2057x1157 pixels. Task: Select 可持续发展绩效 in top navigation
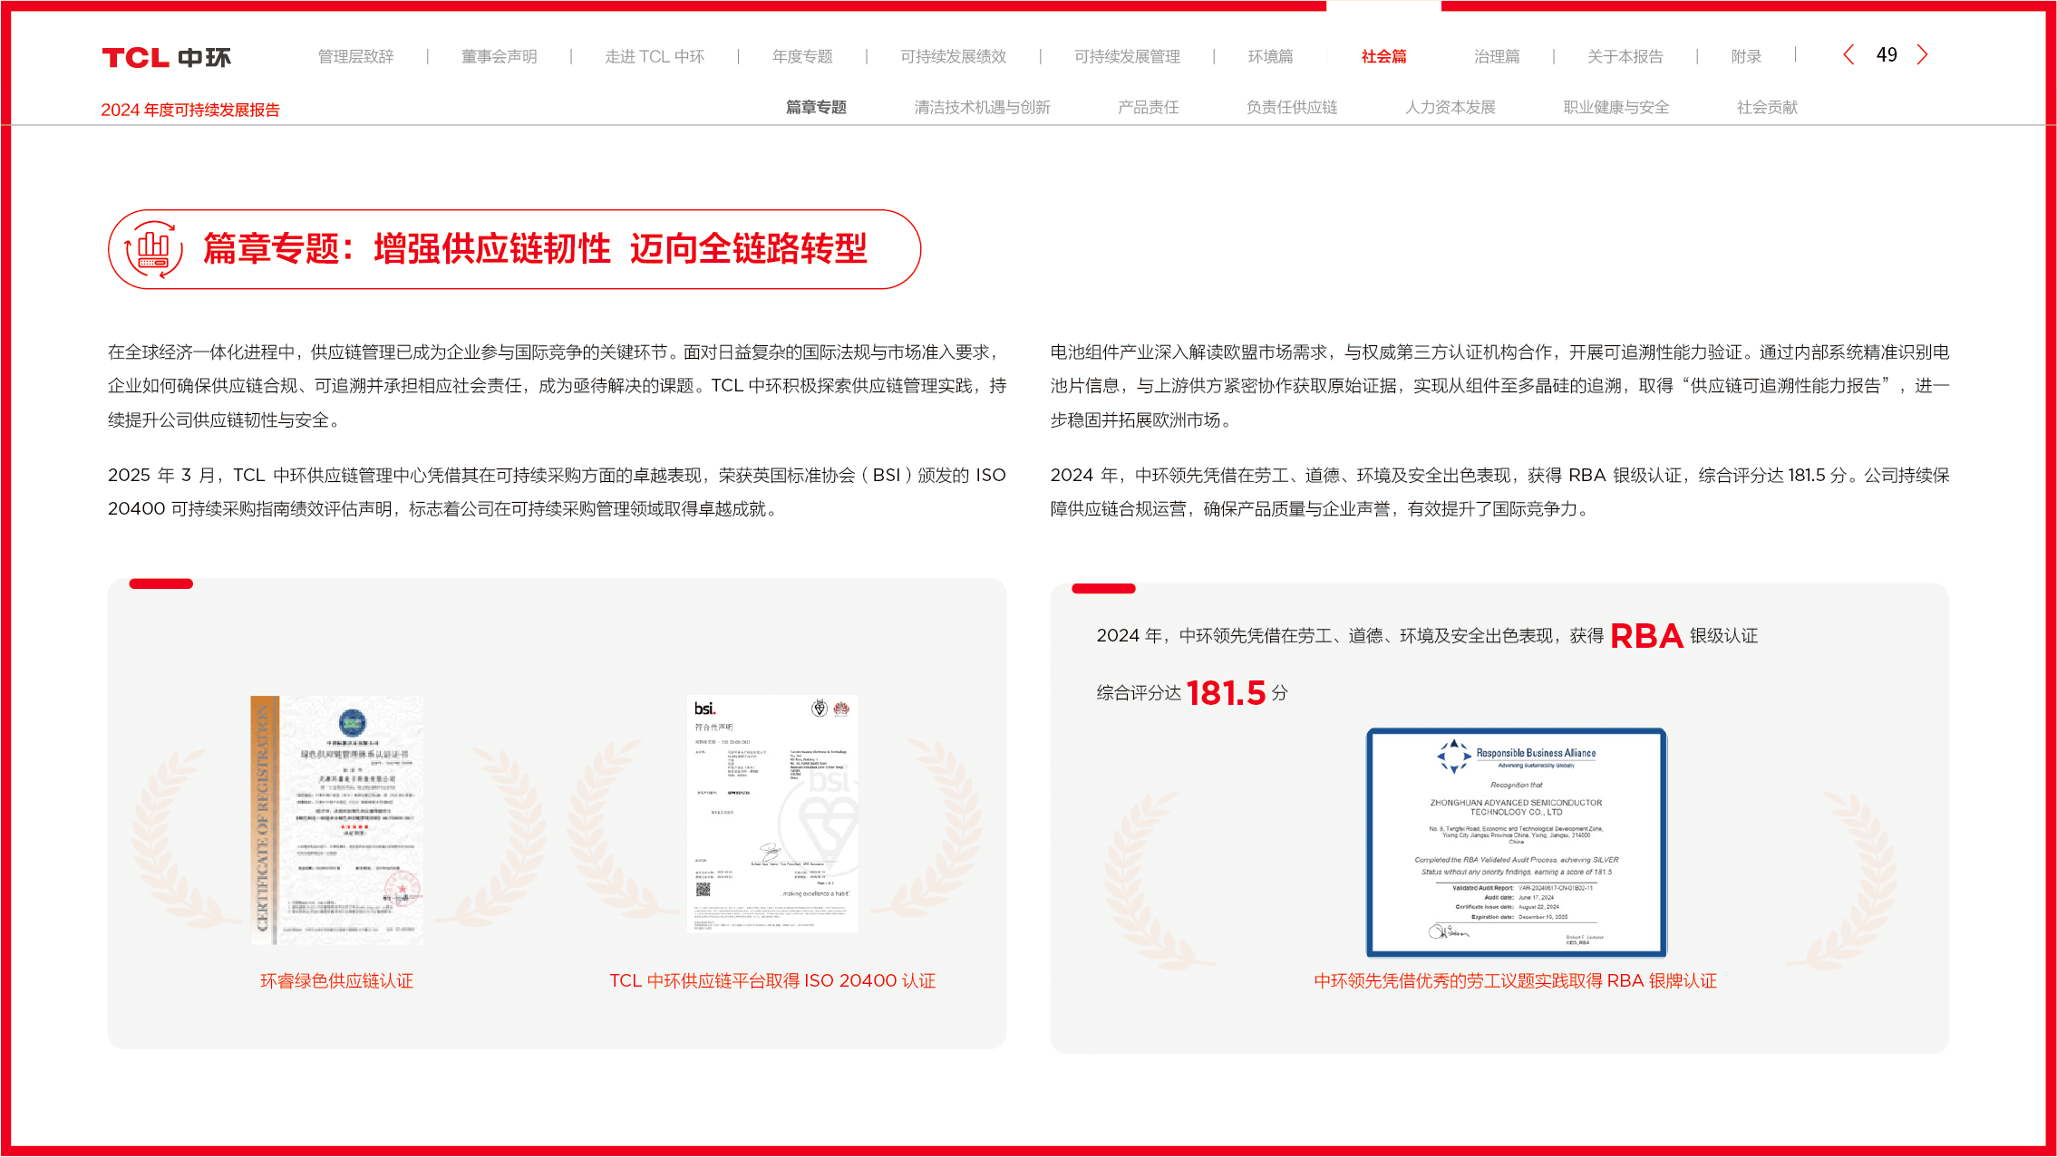tap(953, 57)
